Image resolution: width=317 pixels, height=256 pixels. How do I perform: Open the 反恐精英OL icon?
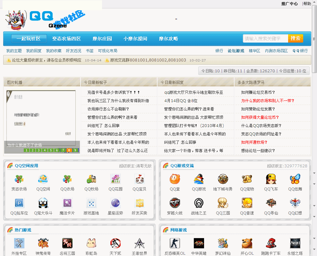pos(175,243)
